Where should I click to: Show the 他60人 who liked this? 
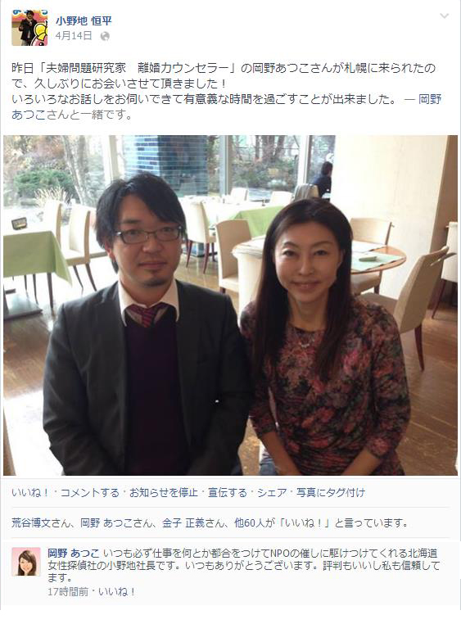[251, 522]
